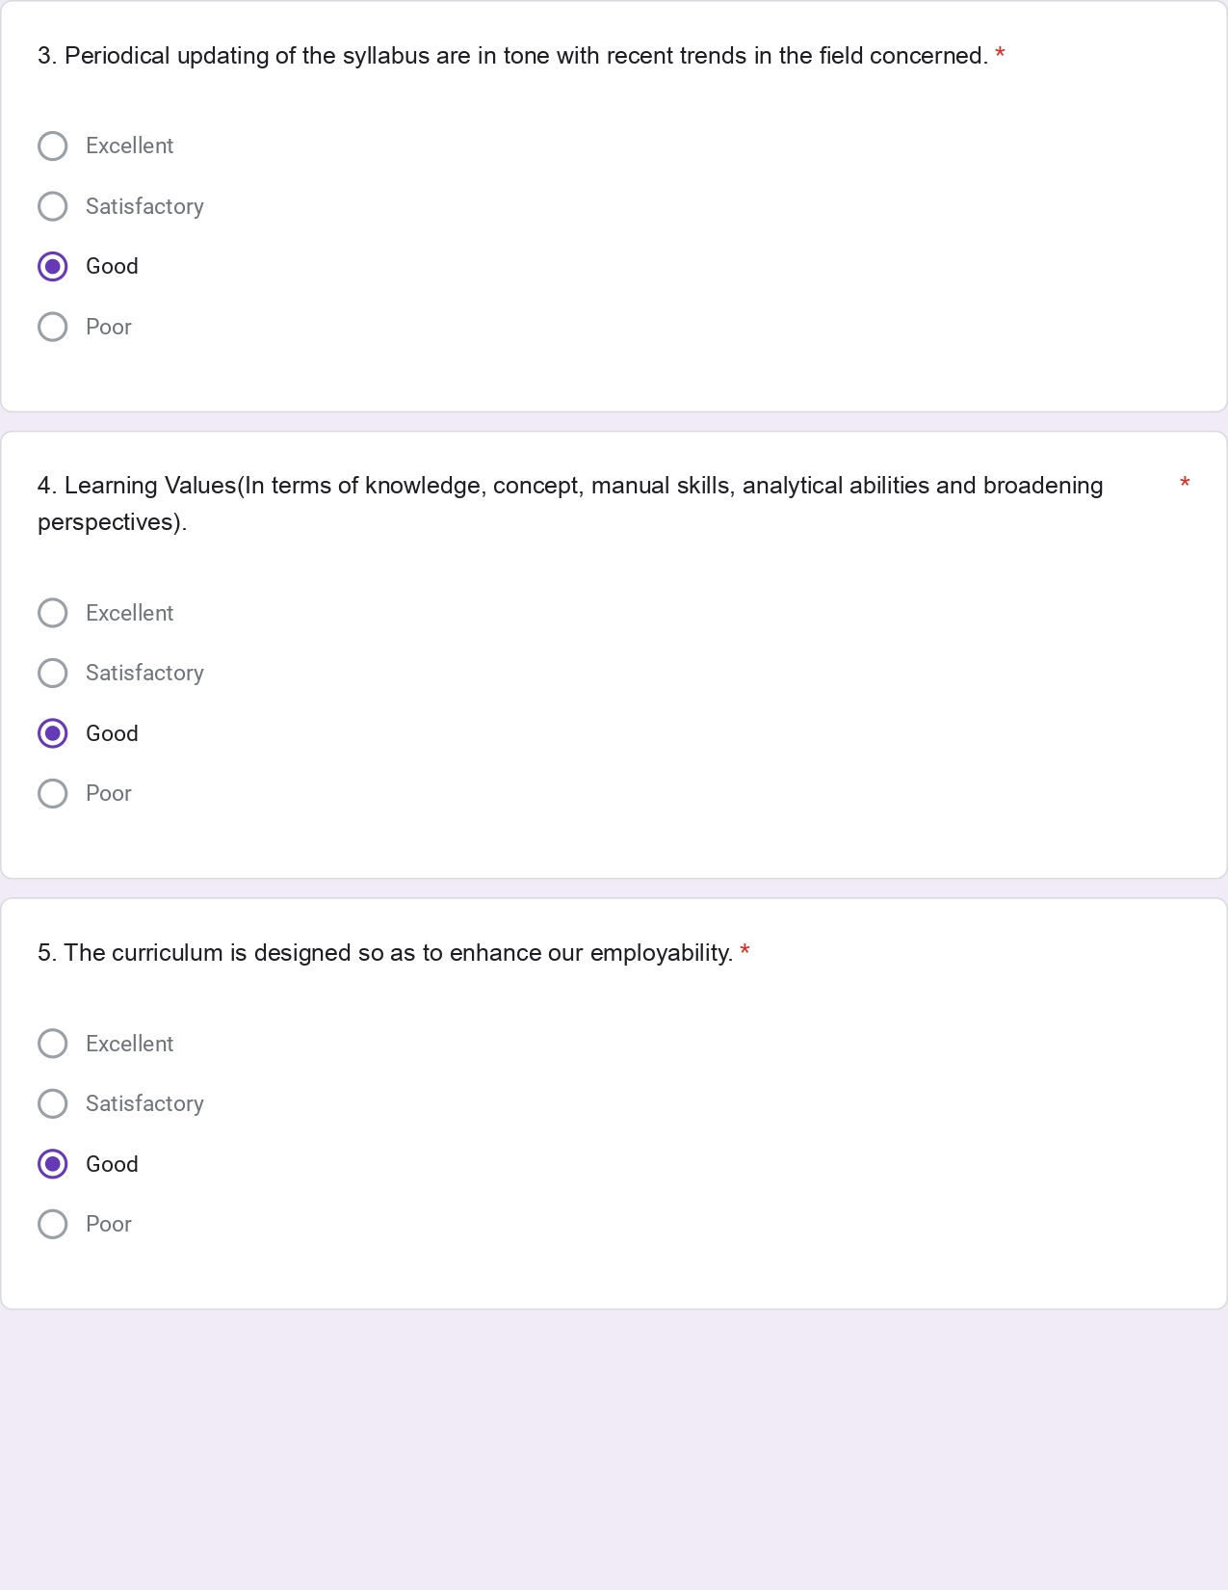Image resolution: width=1228 pixels, height=1590 pixels.
Task: Choose Satisfactory for question 4 Learning Values
Action: click(x=53, y=673)
